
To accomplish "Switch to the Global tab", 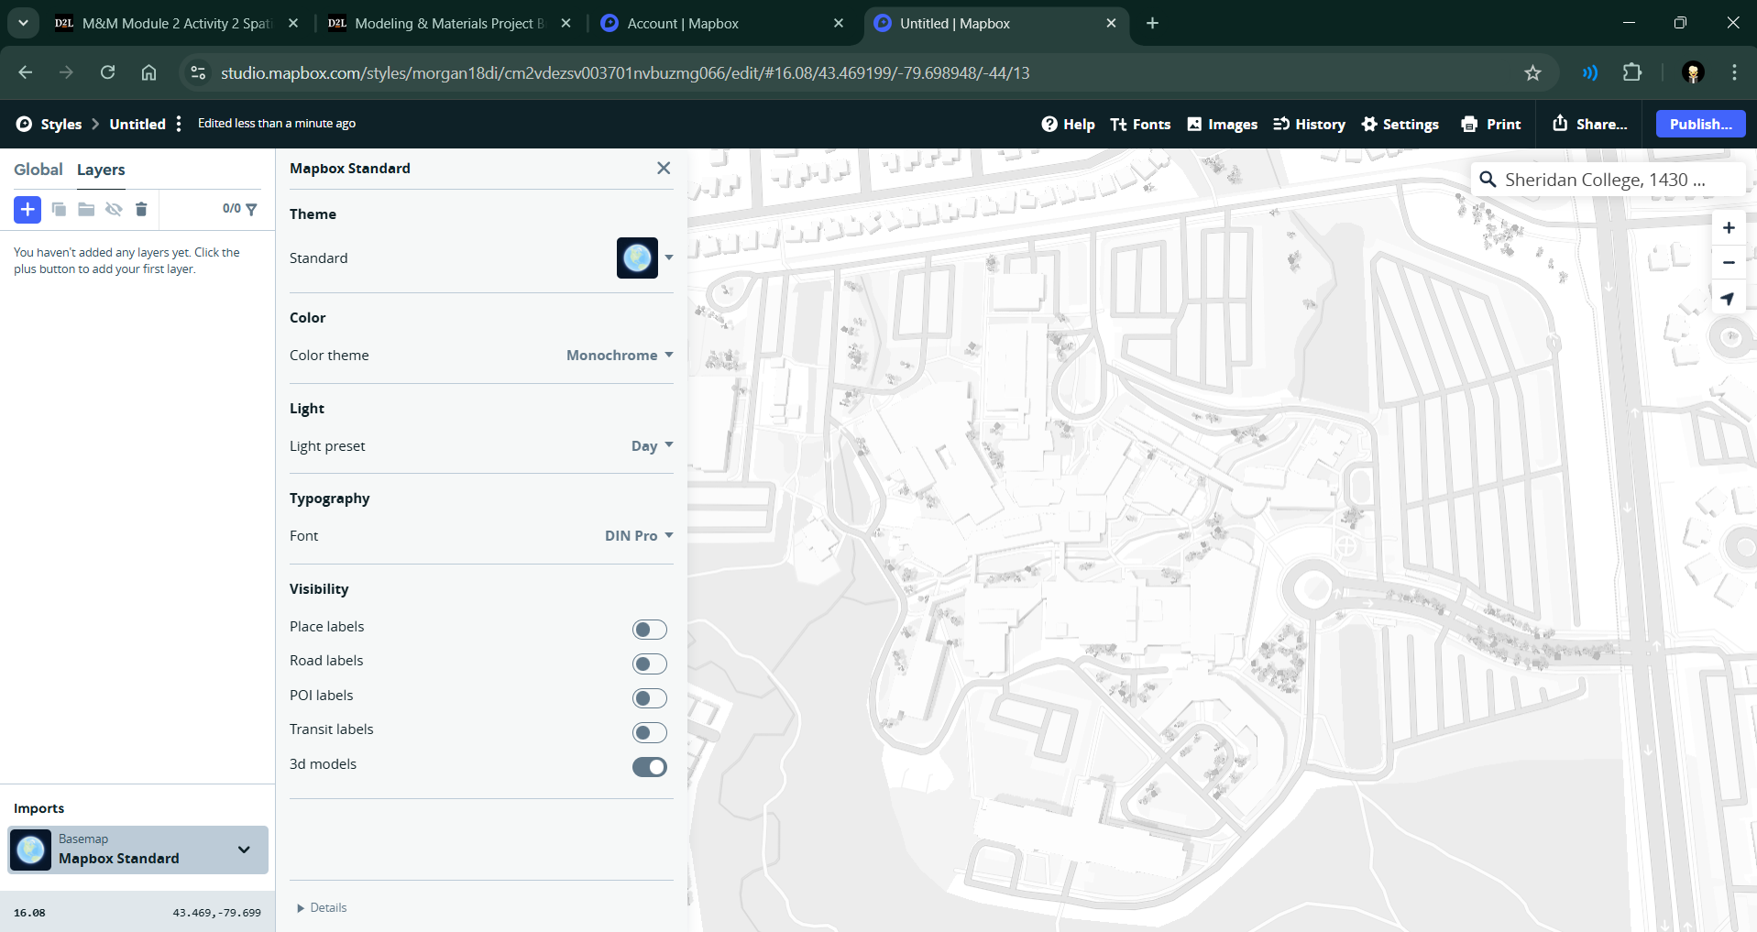I will click(x=38, y=170).
